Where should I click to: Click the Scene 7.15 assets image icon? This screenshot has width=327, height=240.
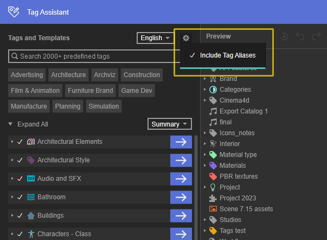[213, 209]
